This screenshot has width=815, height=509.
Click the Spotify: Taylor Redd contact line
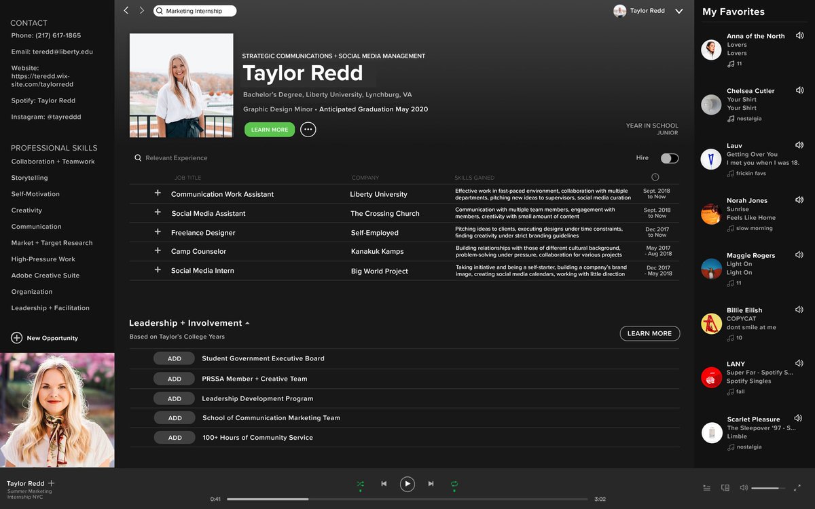click(x=43, y=100)
